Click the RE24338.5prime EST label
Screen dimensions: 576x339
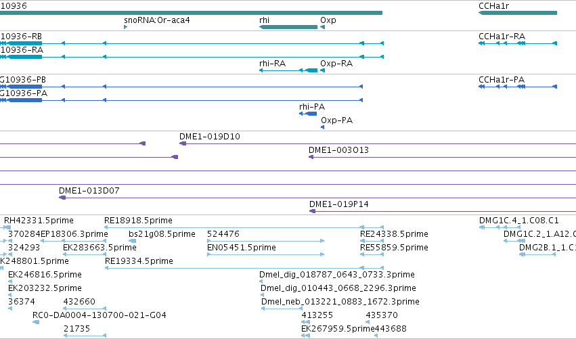click(394, 234)
